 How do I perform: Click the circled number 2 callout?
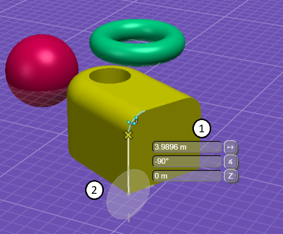pyautogui.click(x=94, y=190)
